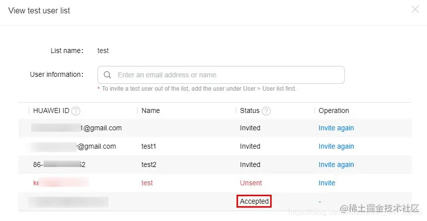
Task: Click the View test user list title
Action: [x=39, y=10]
